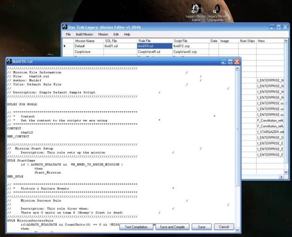292x237 pixels.
Task: Minimize the tkm01R.rul editor window
Action: pos(223,62)
